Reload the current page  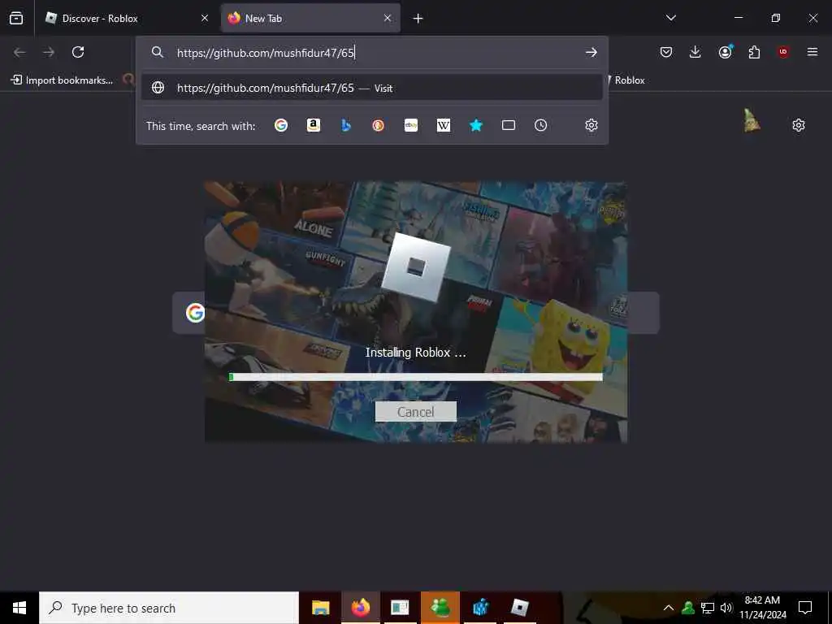pos(78,52)
